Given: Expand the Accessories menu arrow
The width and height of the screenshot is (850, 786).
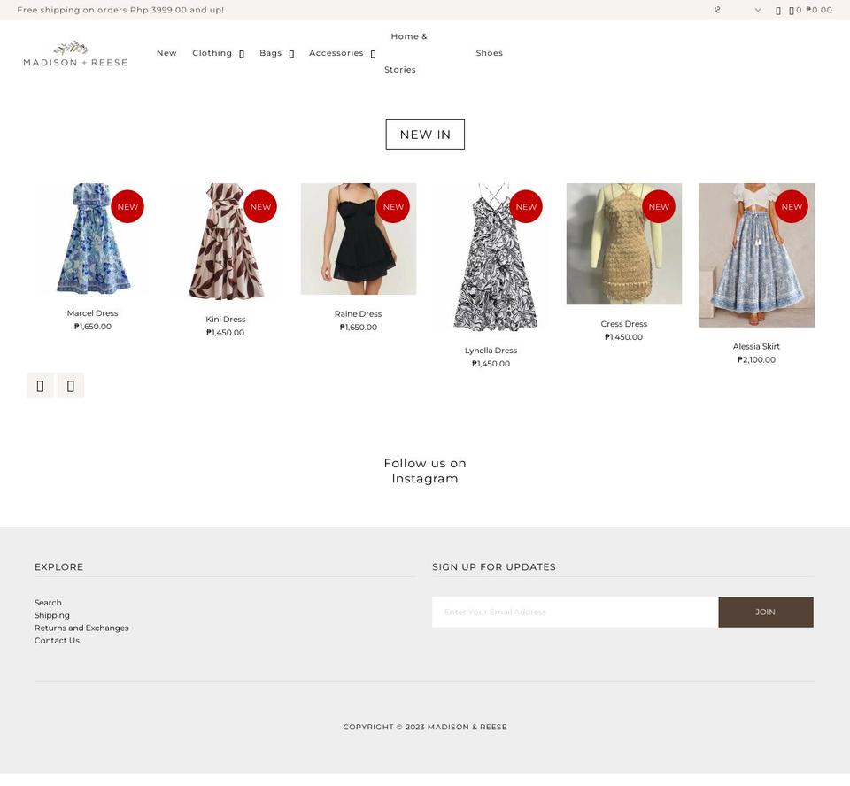Looking at the screenshot, I should [x=373, y=54].
